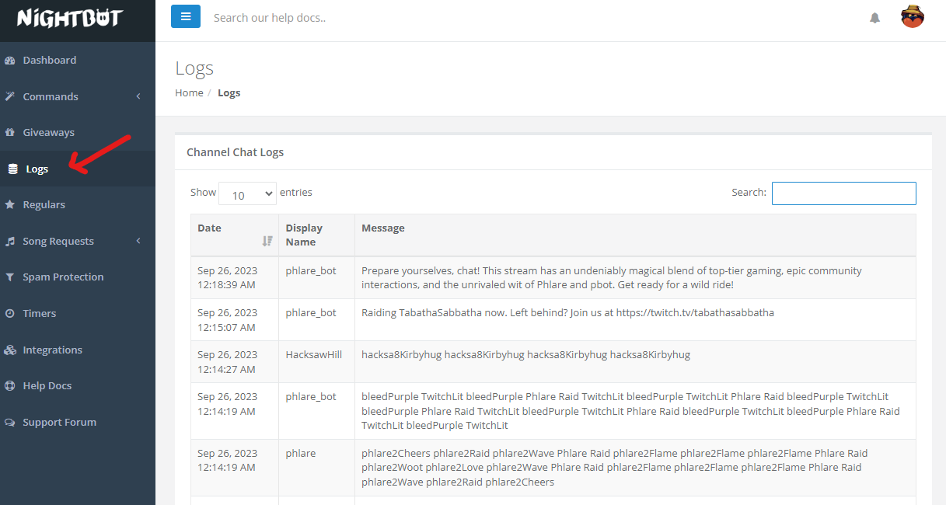Click the 'Prepare yourselves, chat!' message
946x505 pixels.
point(612,278)
